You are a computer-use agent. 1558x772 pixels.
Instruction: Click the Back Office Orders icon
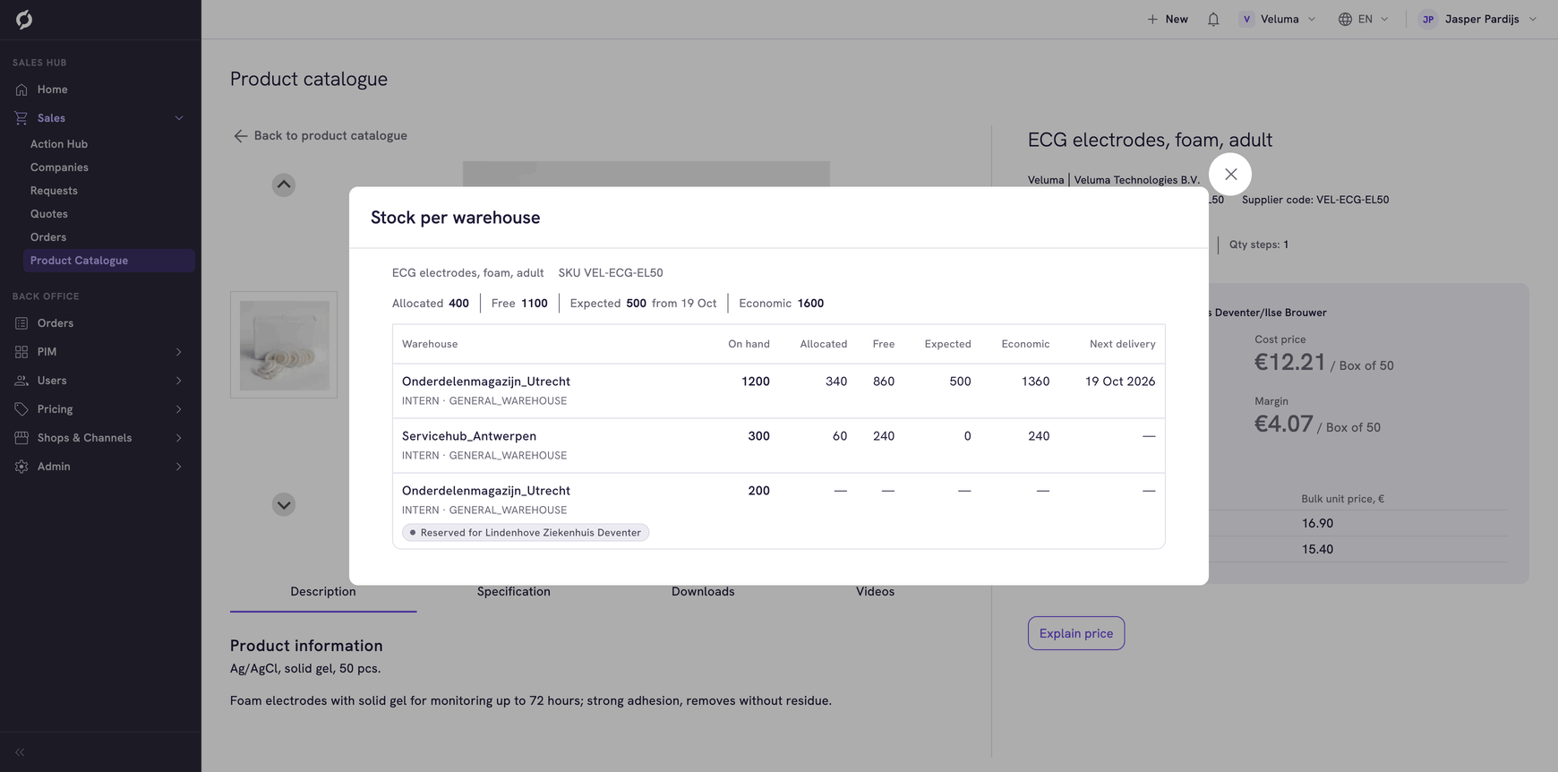[21, 323]
